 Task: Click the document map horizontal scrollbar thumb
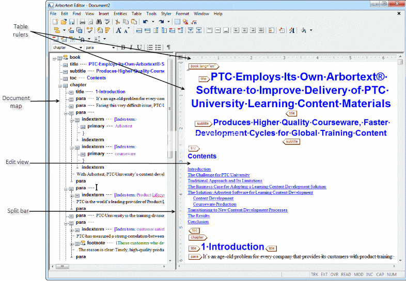coord(63,266)
